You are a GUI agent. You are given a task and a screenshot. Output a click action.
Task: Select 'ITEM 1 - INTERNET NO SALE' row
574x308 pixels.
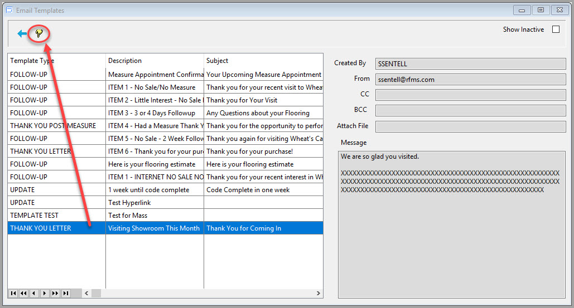pyautogui.click(x=166, y=177)
